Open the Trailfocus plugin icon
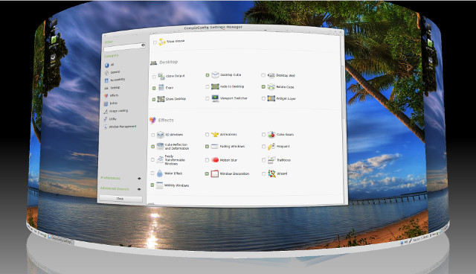This screenshot has height=274, width=476. tap(271, 160)
